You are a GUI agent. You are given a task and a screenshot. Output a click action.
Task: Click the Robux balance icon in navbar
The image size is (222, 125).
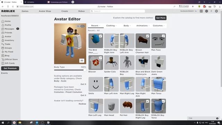click(x=207, y=11)
